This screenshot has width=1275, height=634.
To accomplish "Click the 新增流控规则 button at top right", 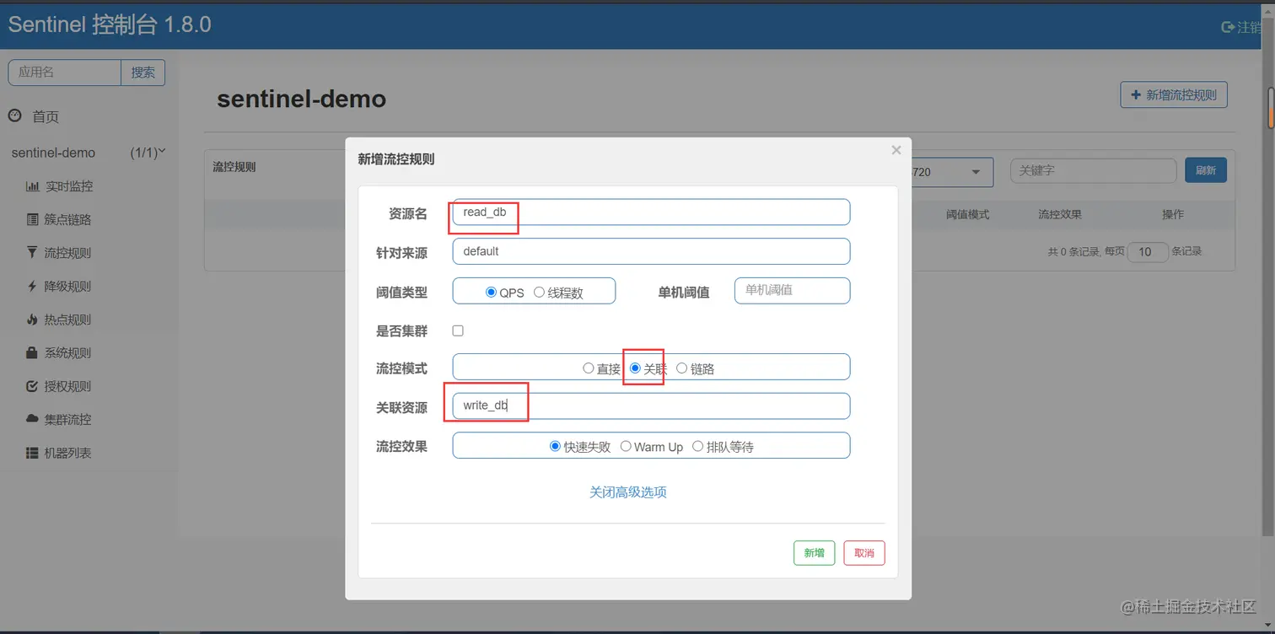I will pos(1174,95).
